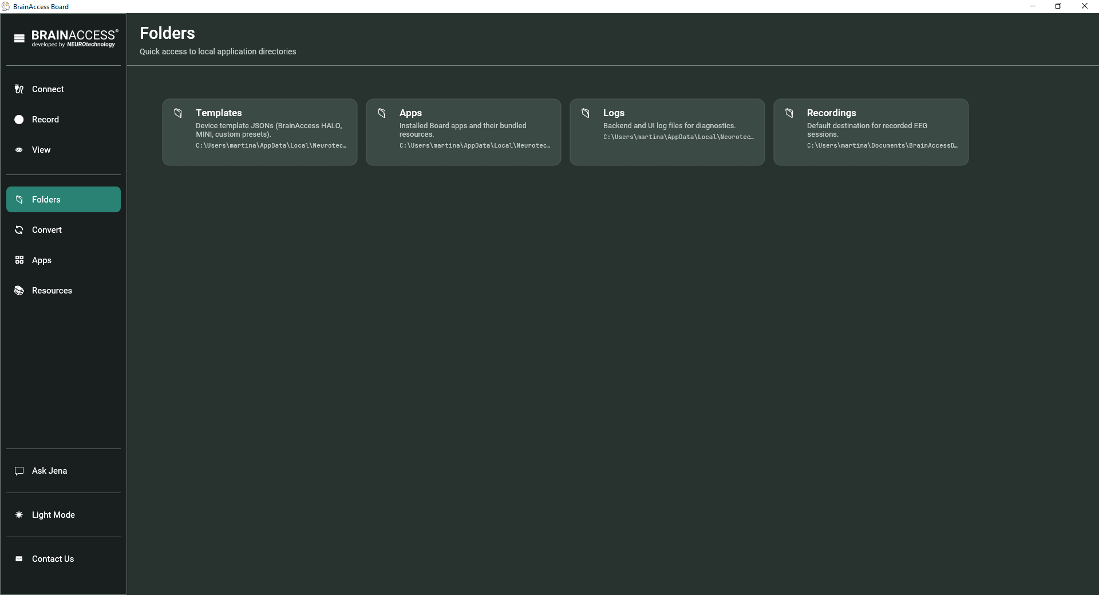
Task: Click the Convert arrows icon in sidebar
Action: [x=19, y=230]
